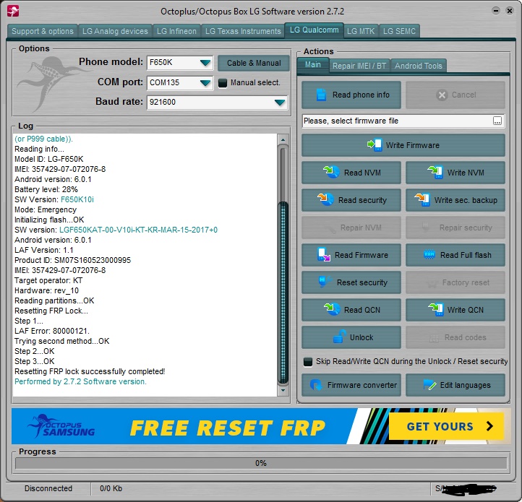The height and width of the screenshot is (502, 522).
Task: Click the 0/0 Kb status entry
Action: [x=111, y=488]
